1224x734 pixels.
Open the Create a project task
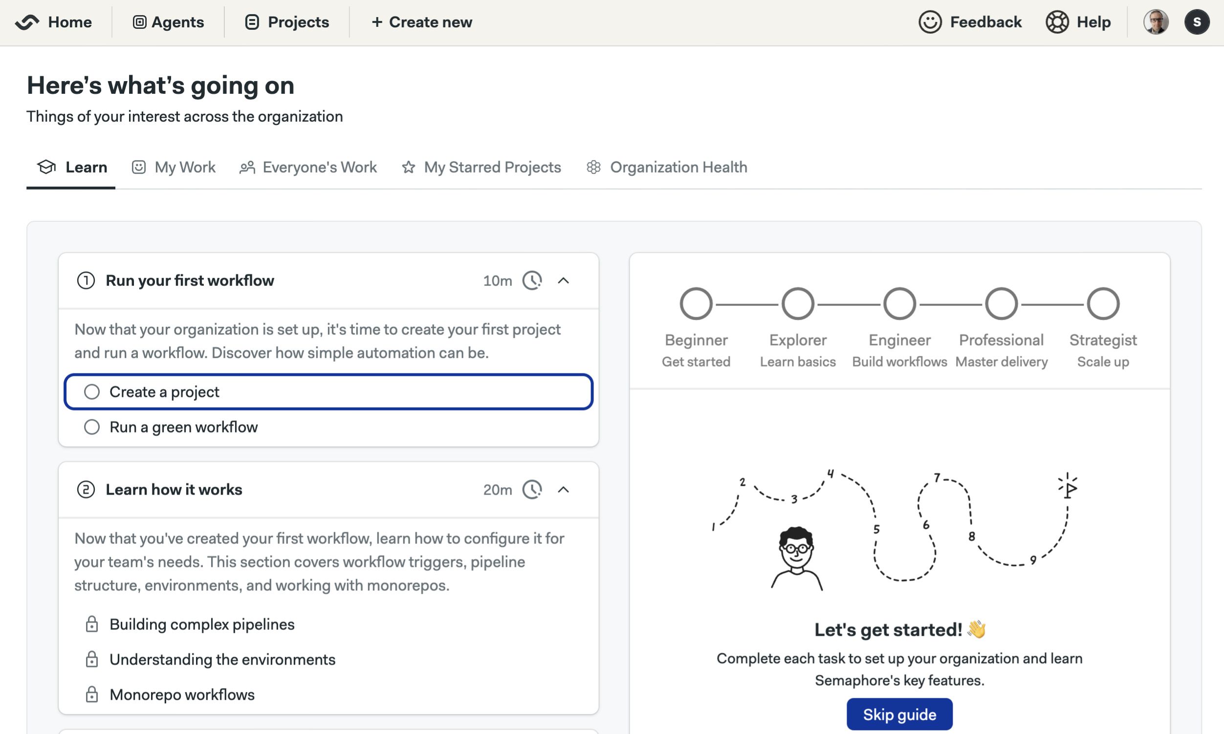(328, 392)
